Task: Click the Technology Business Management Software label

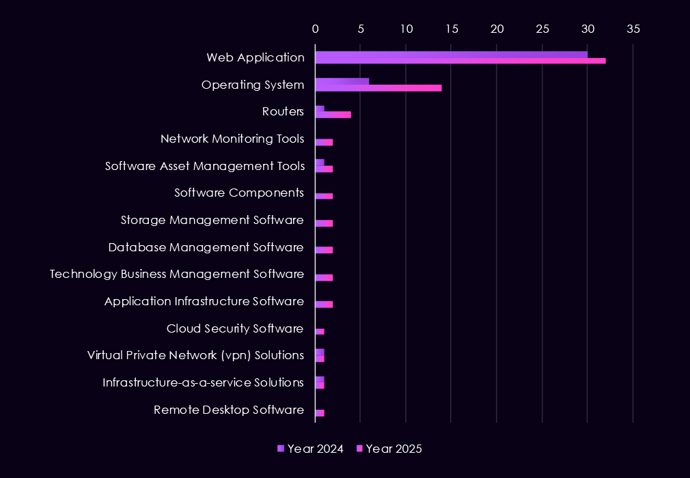Action: coord(177,274)
